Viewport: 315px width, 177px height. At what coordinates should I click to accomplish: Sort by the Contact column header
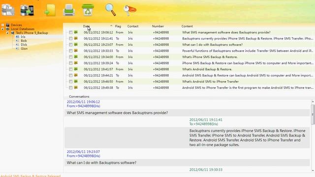[133, 26]
